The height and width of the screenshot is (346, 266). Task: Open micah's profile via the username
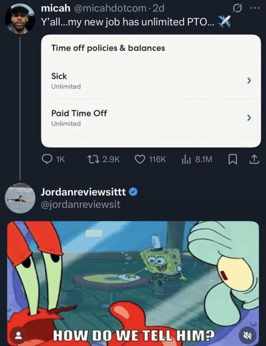(56, 8)
